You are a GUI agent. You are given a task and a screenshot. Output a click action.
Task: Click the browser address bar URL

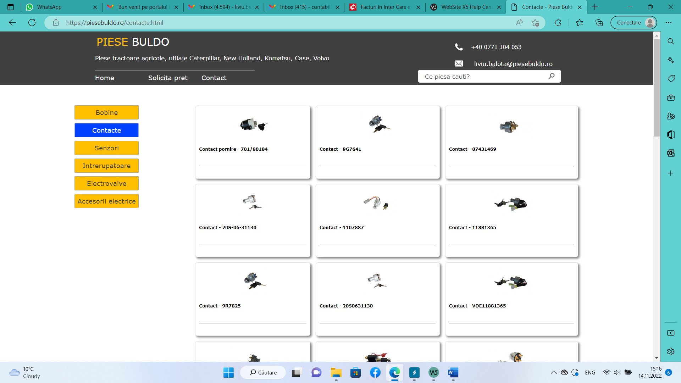(x=115, y=23)
